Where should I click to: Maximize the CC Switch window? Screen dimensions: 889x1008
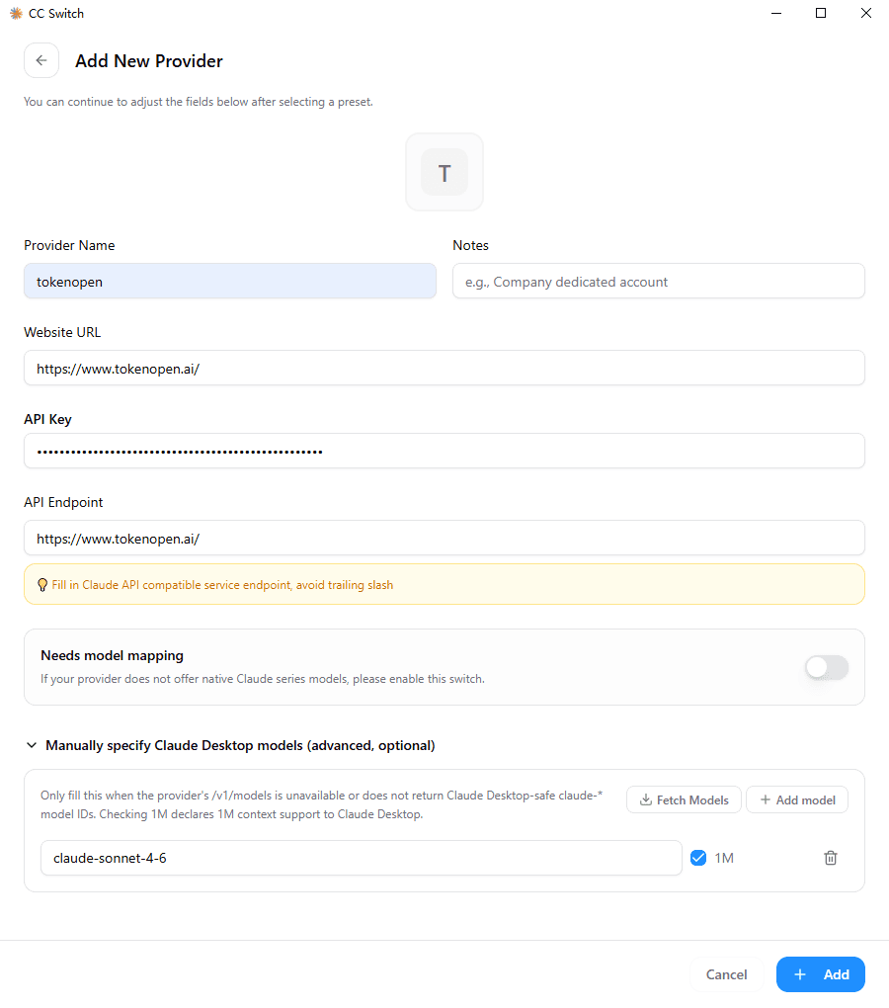pos(820,13)
